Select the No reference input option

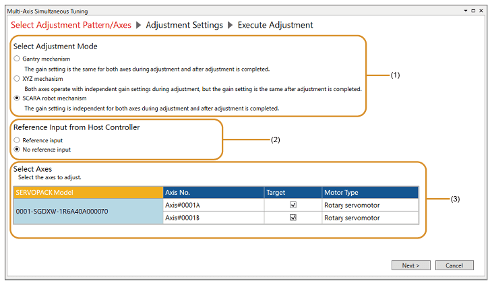pyautogui.click(x=17, y=150)
